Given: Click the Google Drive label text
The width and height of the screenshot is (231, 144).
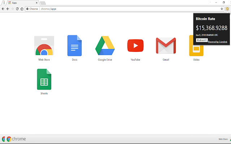Looking at the screenshot, I should point(105,60).
